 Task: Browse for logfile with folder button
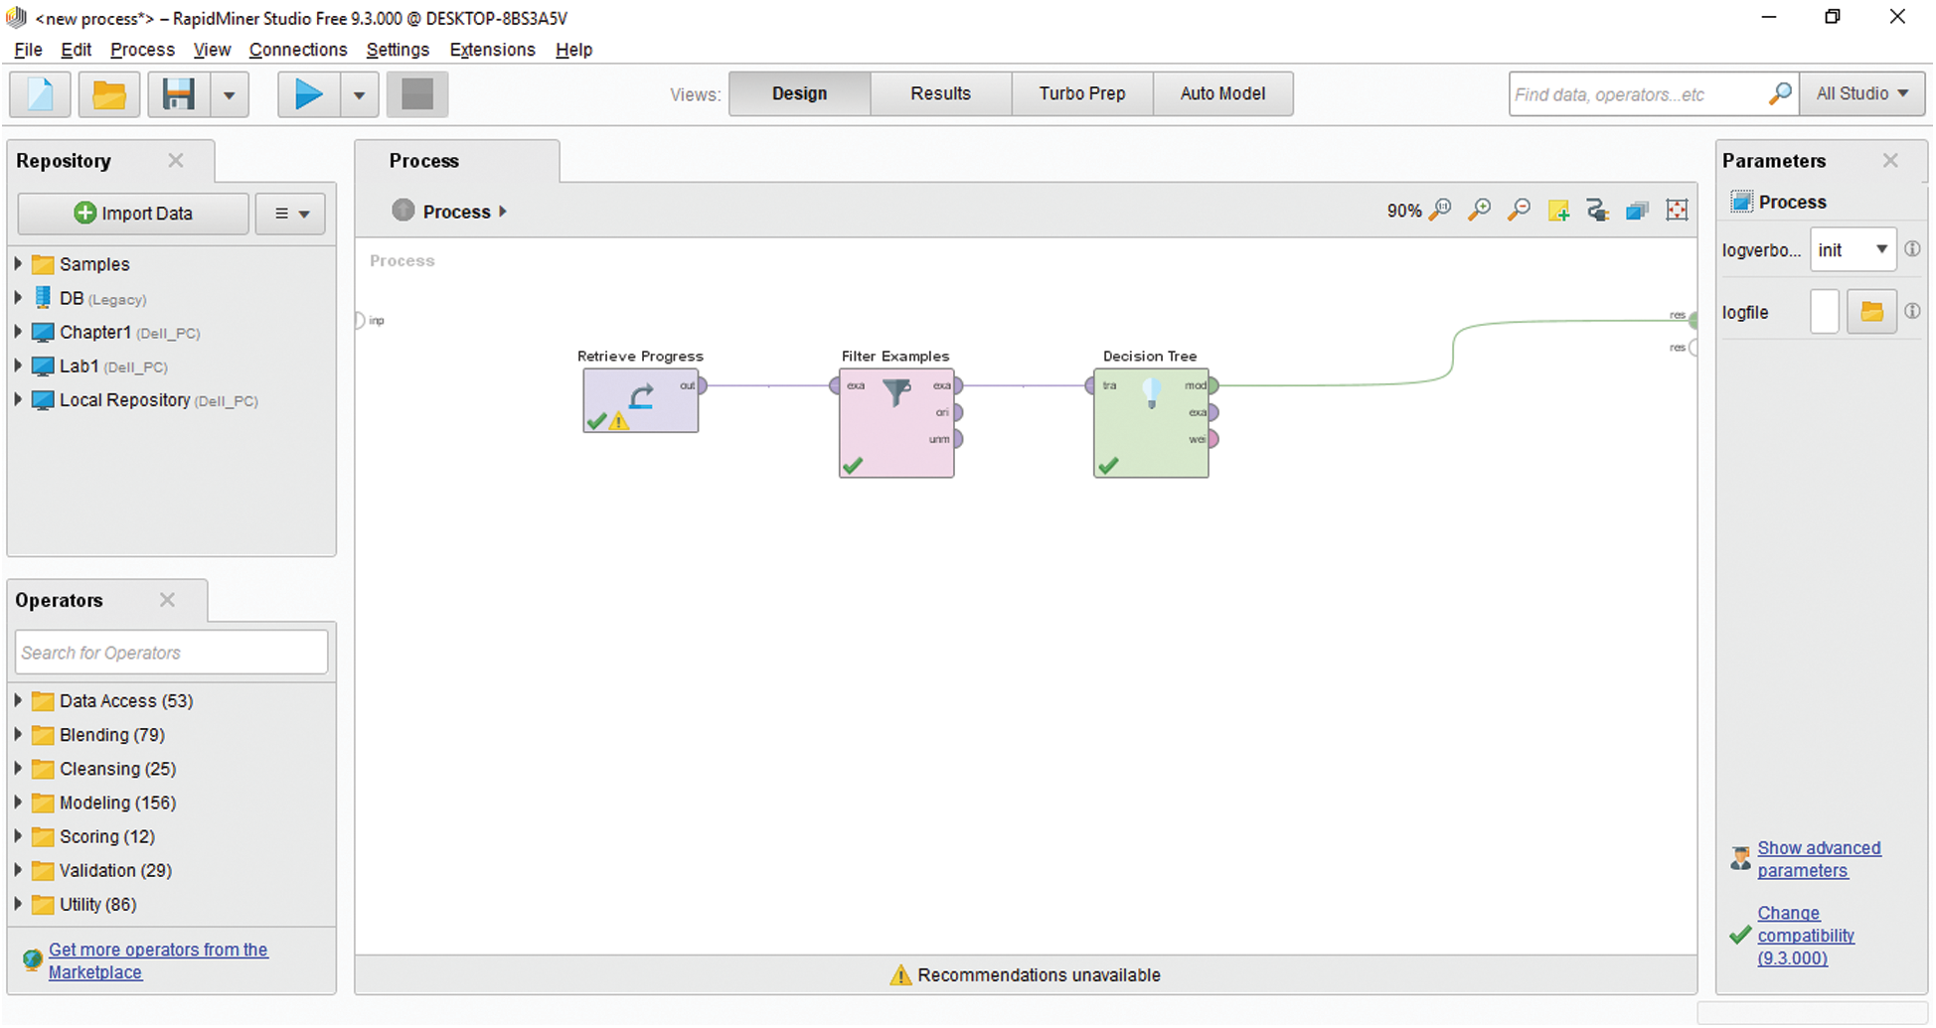1871,312
